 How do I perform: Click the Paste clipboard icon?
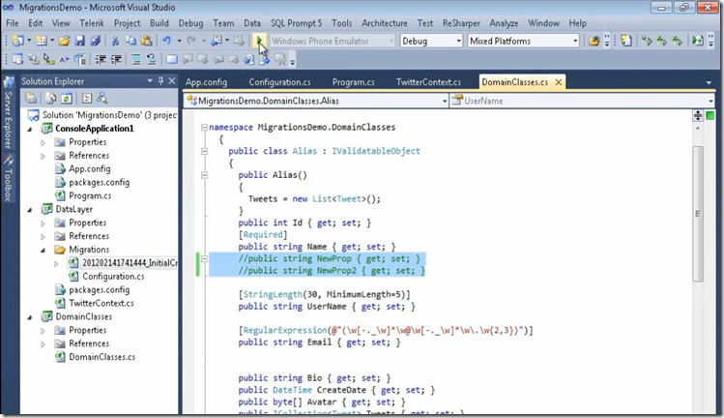click(146, 41)
